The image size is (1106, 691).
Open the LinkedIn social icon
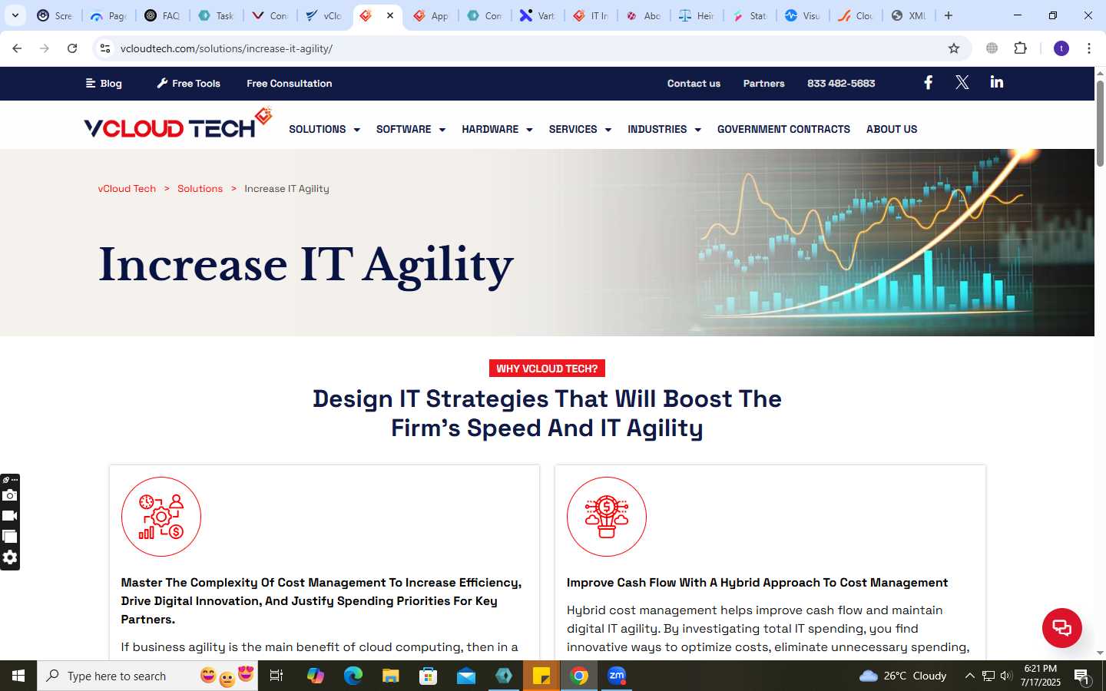[996, 82]
